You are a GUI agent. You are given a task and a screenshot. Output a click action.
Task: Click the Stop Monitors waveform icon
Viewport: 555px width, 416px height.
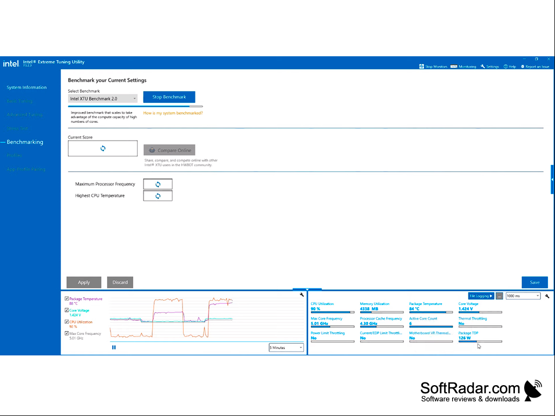coord(422,67)
